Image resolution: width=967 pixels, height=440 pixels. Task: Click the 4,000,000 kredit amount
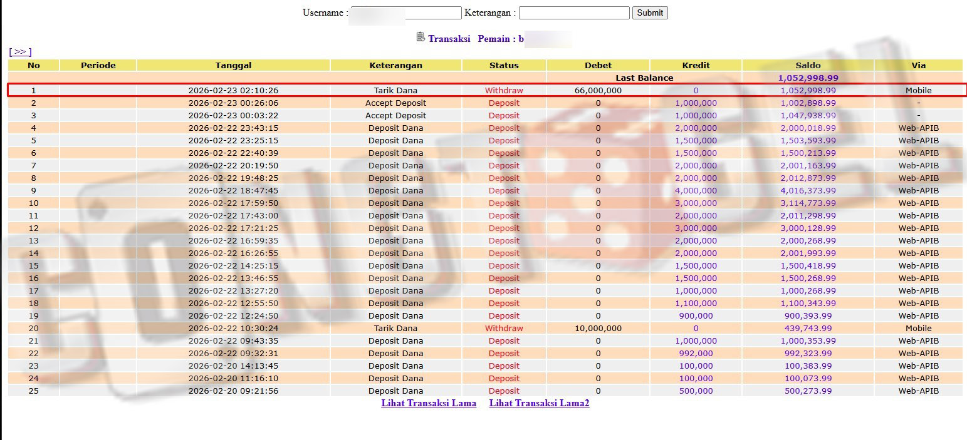pos(696,190)
